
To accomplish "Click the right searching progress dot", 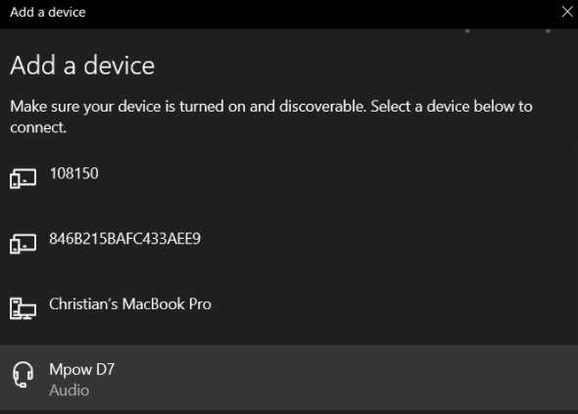I will tap(548, 31).
